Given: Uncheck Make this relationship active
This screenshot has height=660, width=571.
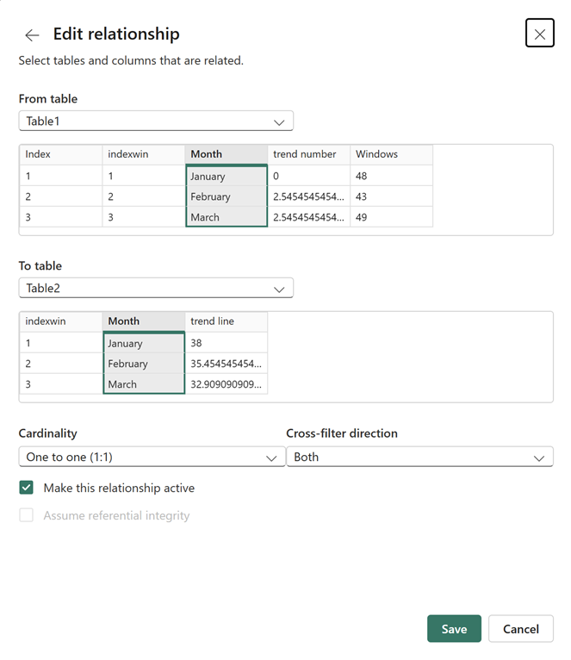Looking at the screenshot, I should click(27, 488).
